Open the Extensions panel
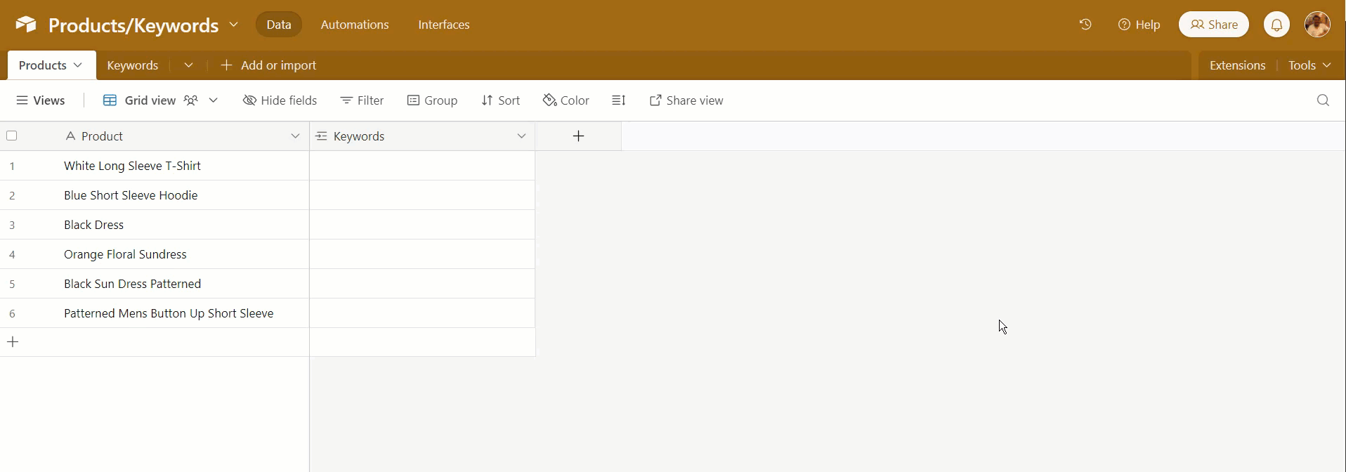Image resolution: width=1346 pixels, height=472 pixels. 1237,65
